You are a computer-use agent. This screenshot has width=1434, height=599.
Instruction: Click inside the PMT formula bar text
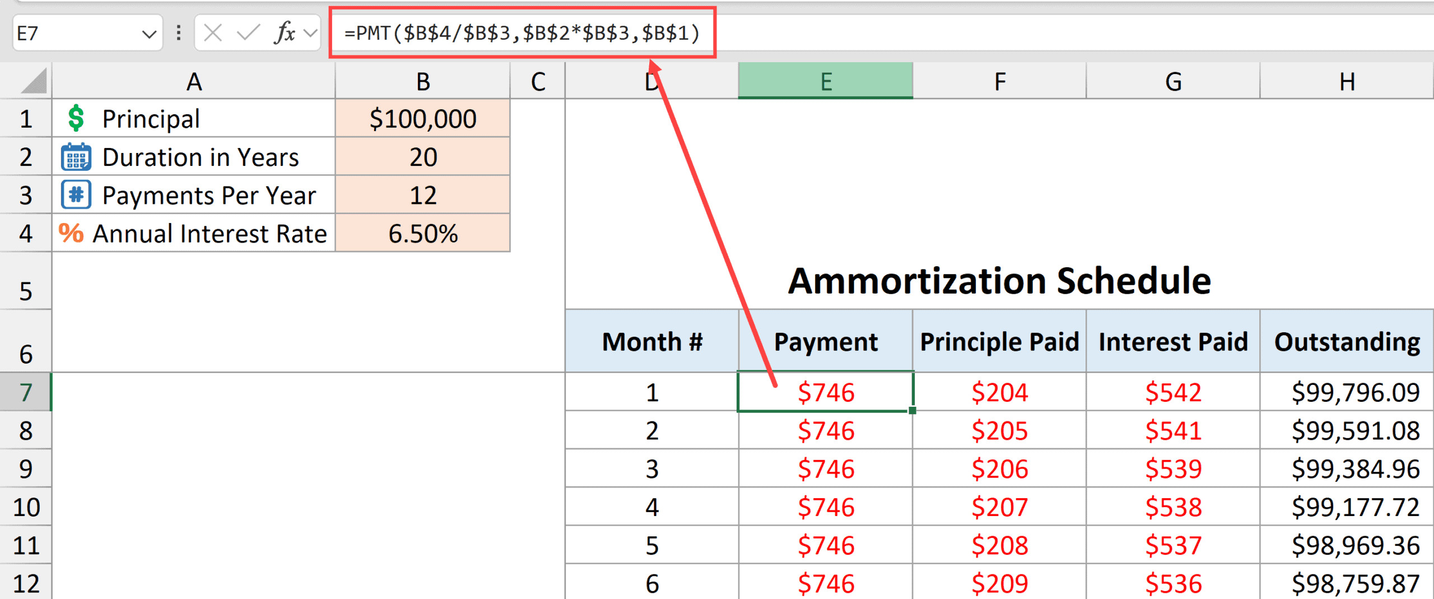pyautogui.click(x=521, y=33)
